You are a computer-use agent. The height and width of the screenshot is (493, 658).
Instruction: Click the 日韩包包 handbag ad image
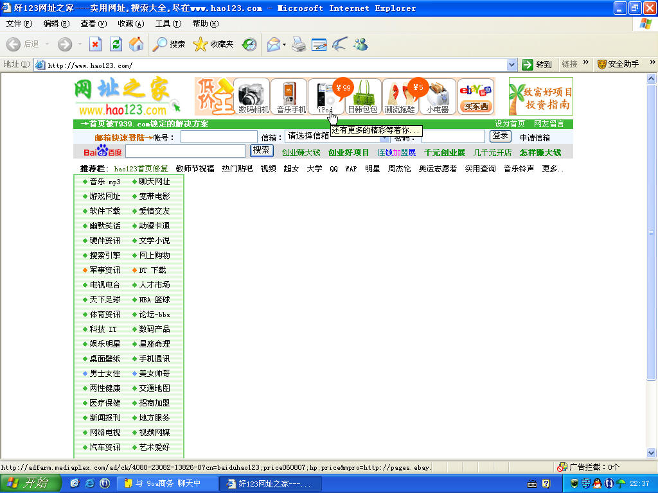click(x=364, y=97)
